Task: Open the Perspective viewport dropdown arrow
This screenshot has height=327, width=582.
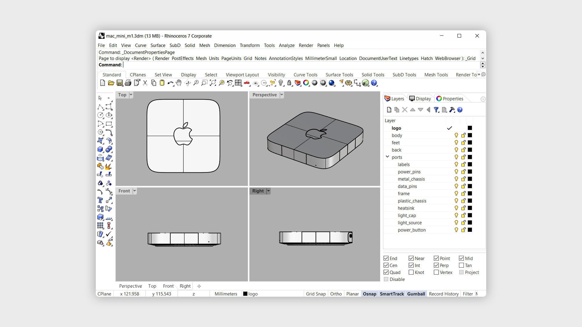Action: (x=282, y=95)
